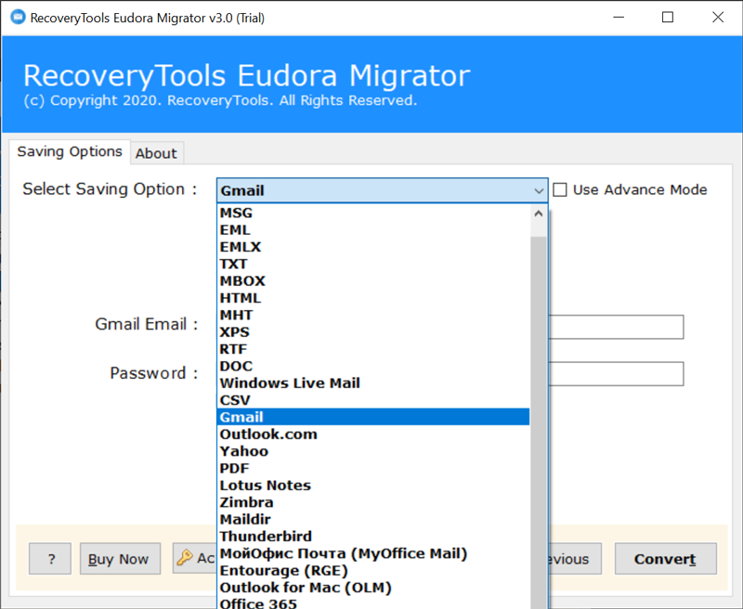Select Outlook for Mac (OLM)

point(373,589)
